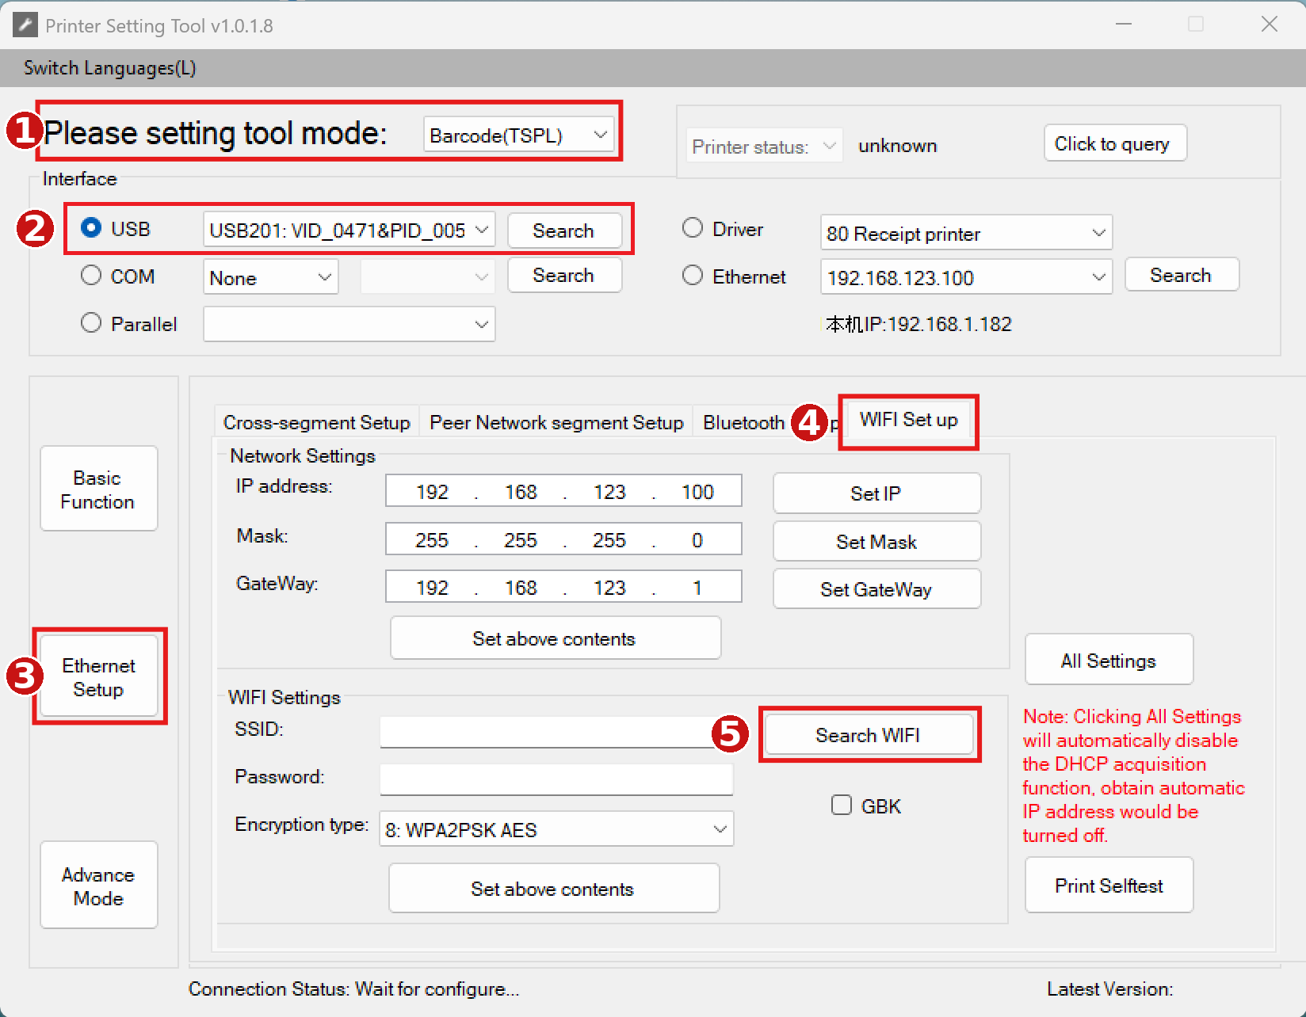Screen dimensions: 1306x1017
Task: Click the WIFI Password input field
Action: coord(556,779)
